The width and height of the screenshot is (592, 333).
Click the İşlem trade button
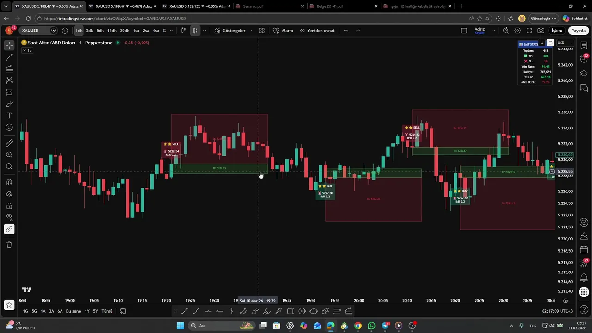click(x=557, y=31)
